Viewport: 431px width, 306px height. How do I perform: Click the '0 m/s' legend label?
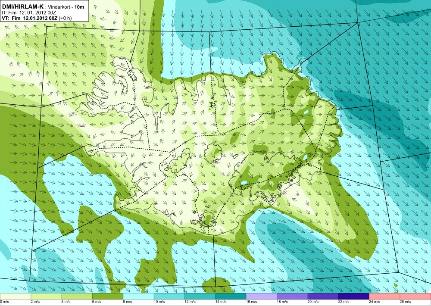tap(5, 302)
